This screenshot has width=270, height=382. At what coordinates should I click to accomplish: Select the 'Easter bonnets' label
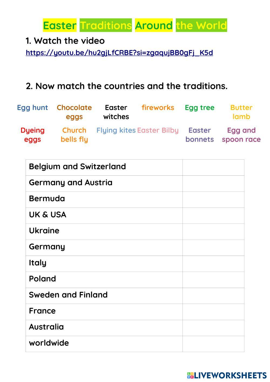click(200, 135)
